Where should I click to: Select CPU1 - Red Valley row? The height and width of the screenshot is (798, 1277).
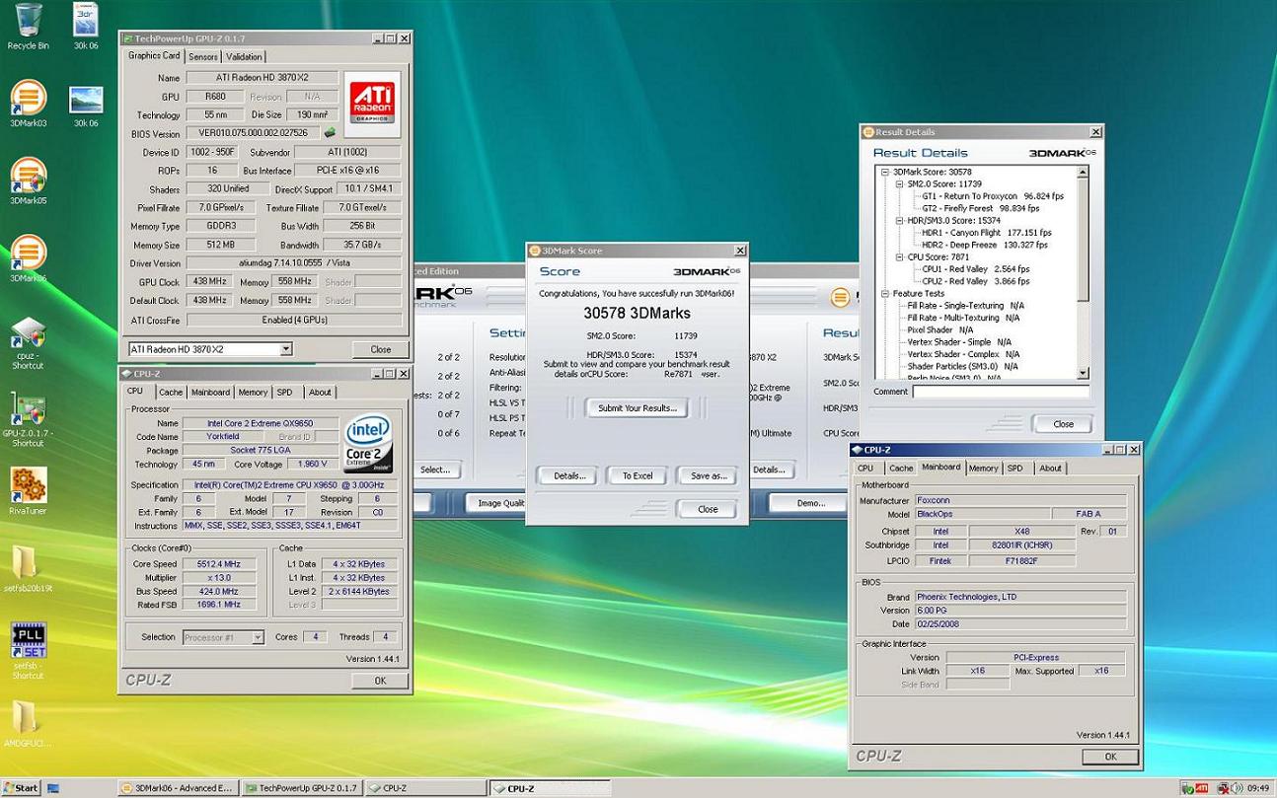click(975, 269)
